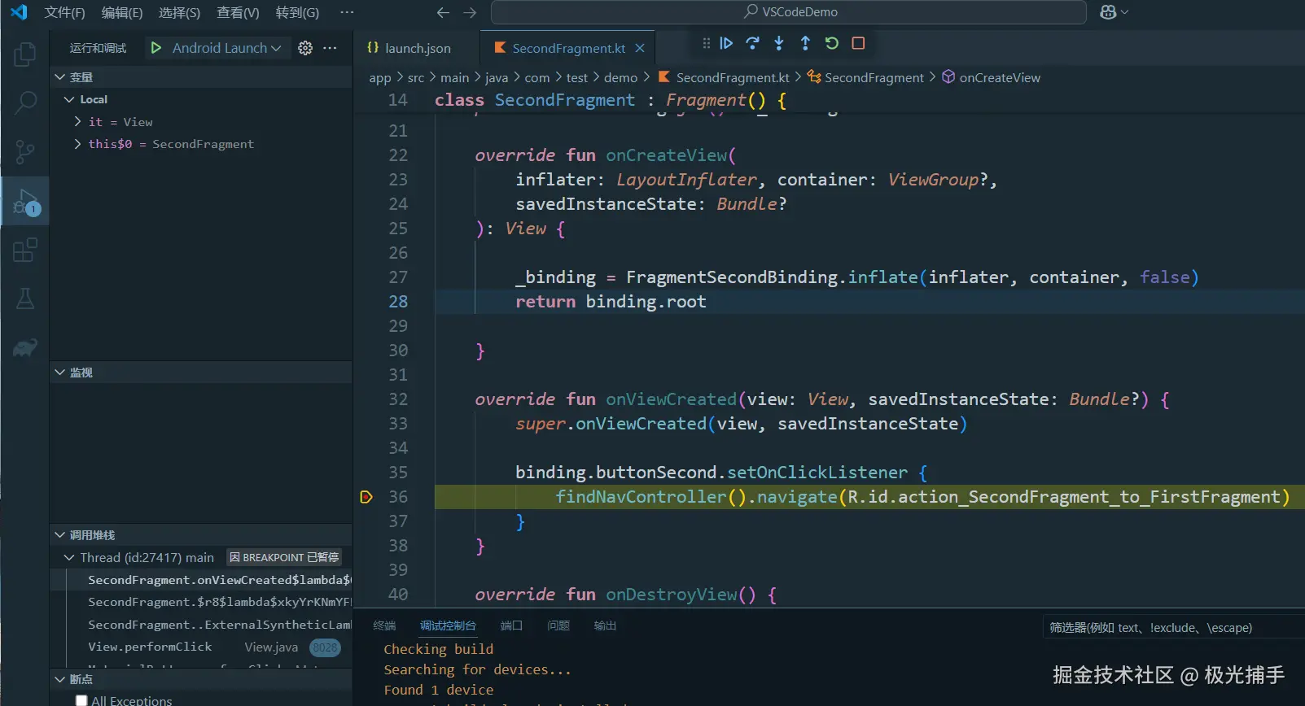The image size is (1305, 706).
Task: Toggle the breakpoint on line 36
Action: click(x=366, y=497)
